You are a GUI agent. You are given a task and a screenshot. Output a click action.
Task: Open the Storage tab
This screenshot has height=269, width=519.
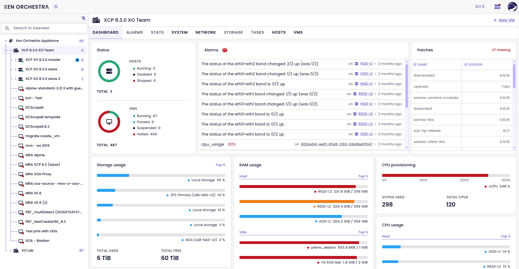[234, 32]
